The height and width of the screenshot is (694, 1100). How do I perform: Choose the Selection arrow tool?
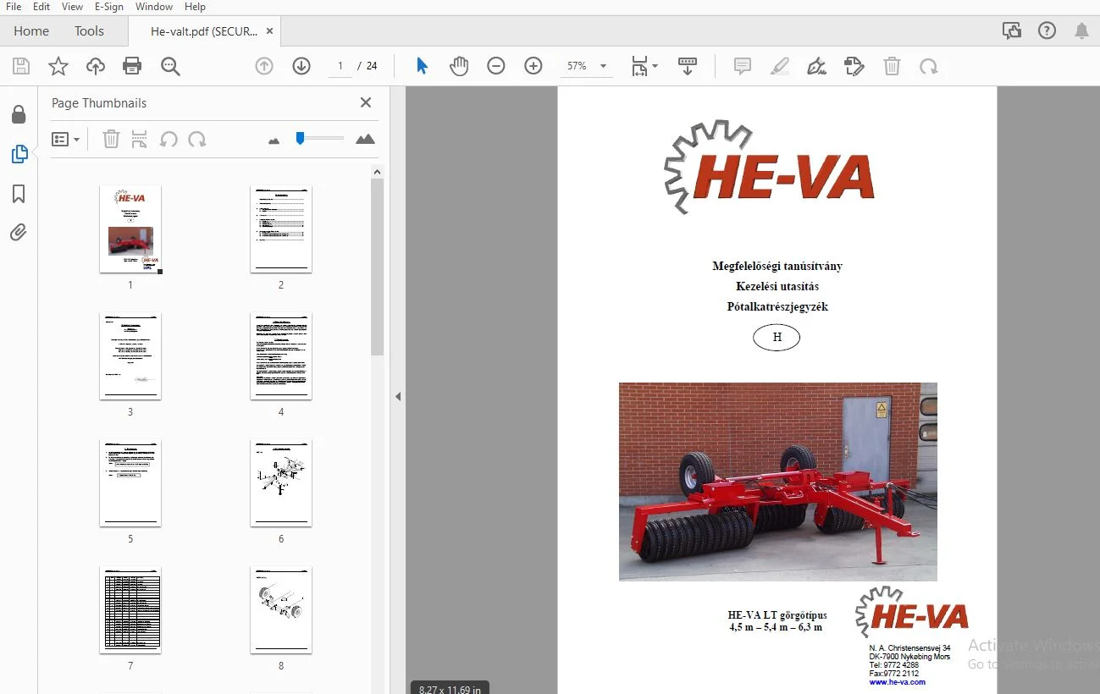coord(422,66)
